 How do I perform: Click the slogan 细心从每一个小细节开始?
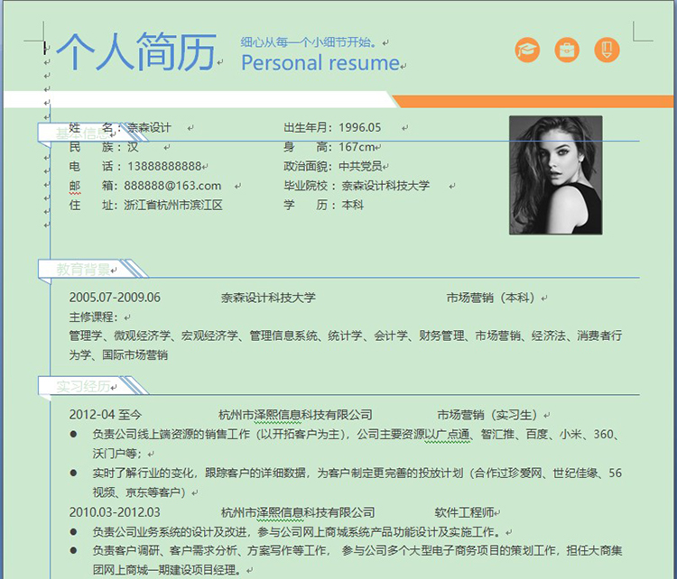[x=311, y=42]
